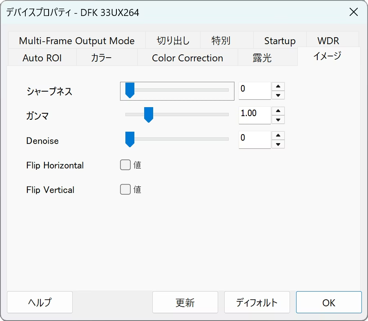Enable the Flip Horizontal checkbox
Viewport: 368px width, 321px height.
tap(125, 165)
